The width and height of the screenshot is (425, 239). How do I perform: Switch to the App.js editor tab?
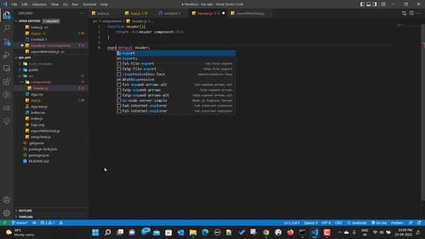(139, 13)
